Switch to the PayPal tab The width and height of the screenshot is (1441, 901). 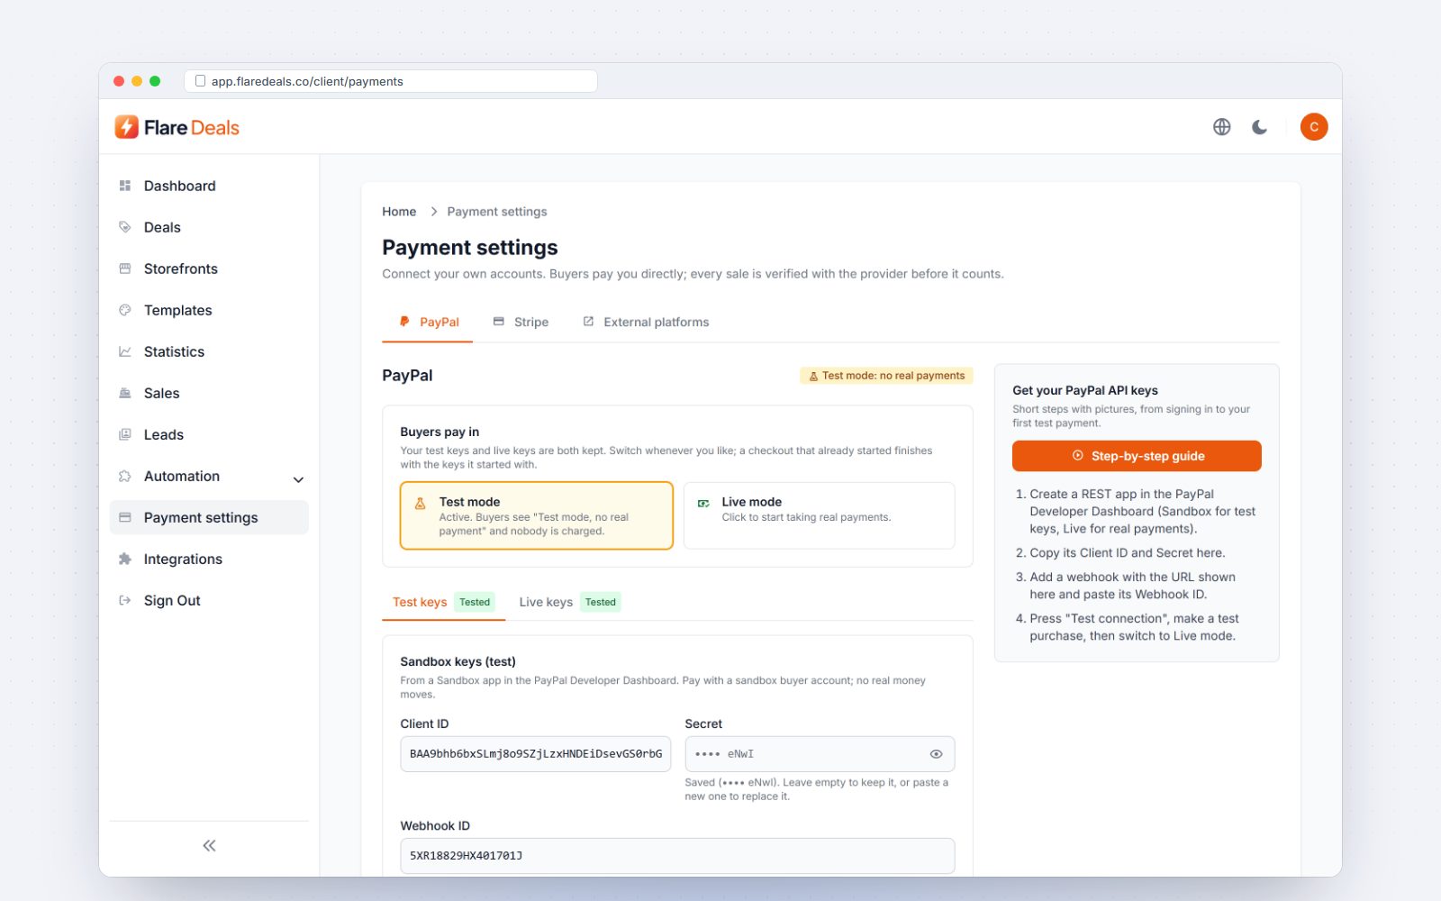[x=428, y=322]
